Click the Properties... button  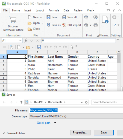coord(80,132)
